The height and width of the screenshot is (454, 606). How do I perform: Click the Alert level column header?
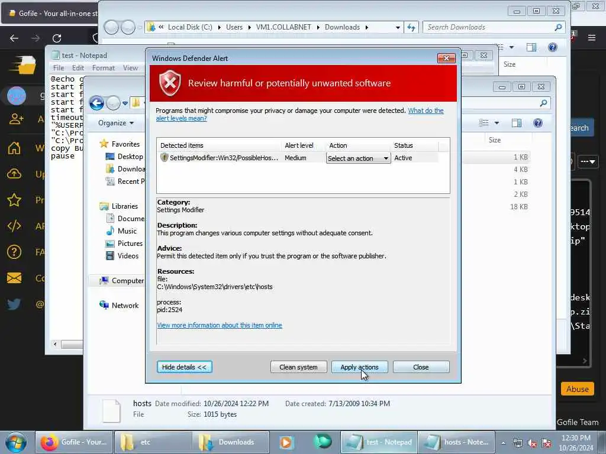coord(299,145)
